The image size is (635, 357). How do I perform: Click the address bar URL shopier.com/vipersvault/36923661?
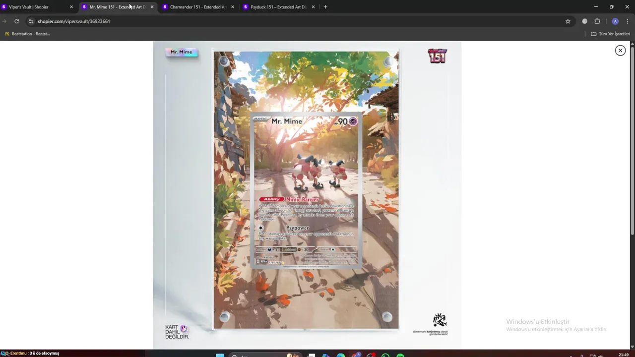[74, 21]
